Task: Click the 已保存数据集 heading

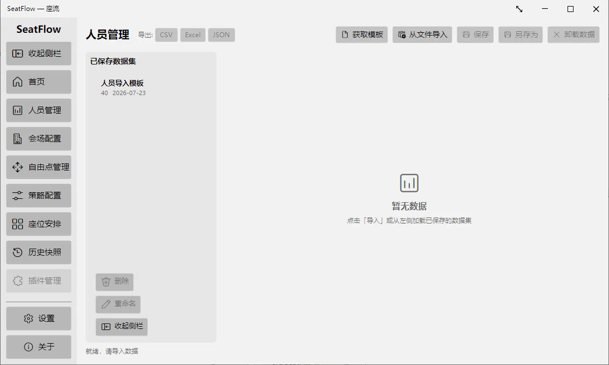Action: point(113,61)
